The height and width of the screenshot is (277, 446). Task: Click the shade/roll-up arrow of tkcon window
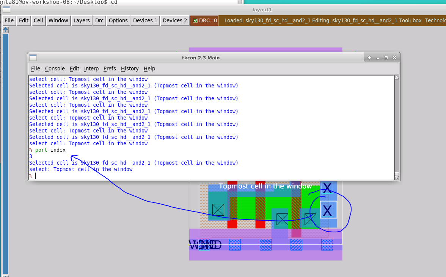(x=369, y=58)
